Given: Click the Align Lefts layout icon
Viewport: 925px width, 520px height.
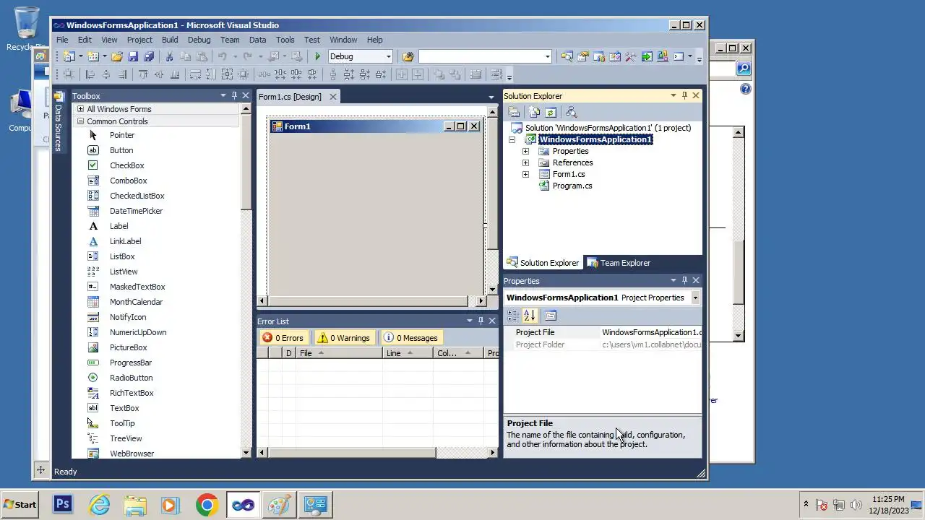Looking at the screenshot, I should [90, 74].
